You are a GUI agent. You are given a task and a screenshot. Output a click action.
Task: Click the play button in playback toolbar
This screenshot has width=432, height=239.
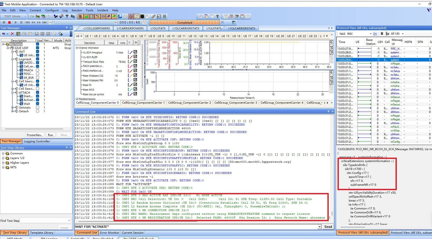click(16, 22)
